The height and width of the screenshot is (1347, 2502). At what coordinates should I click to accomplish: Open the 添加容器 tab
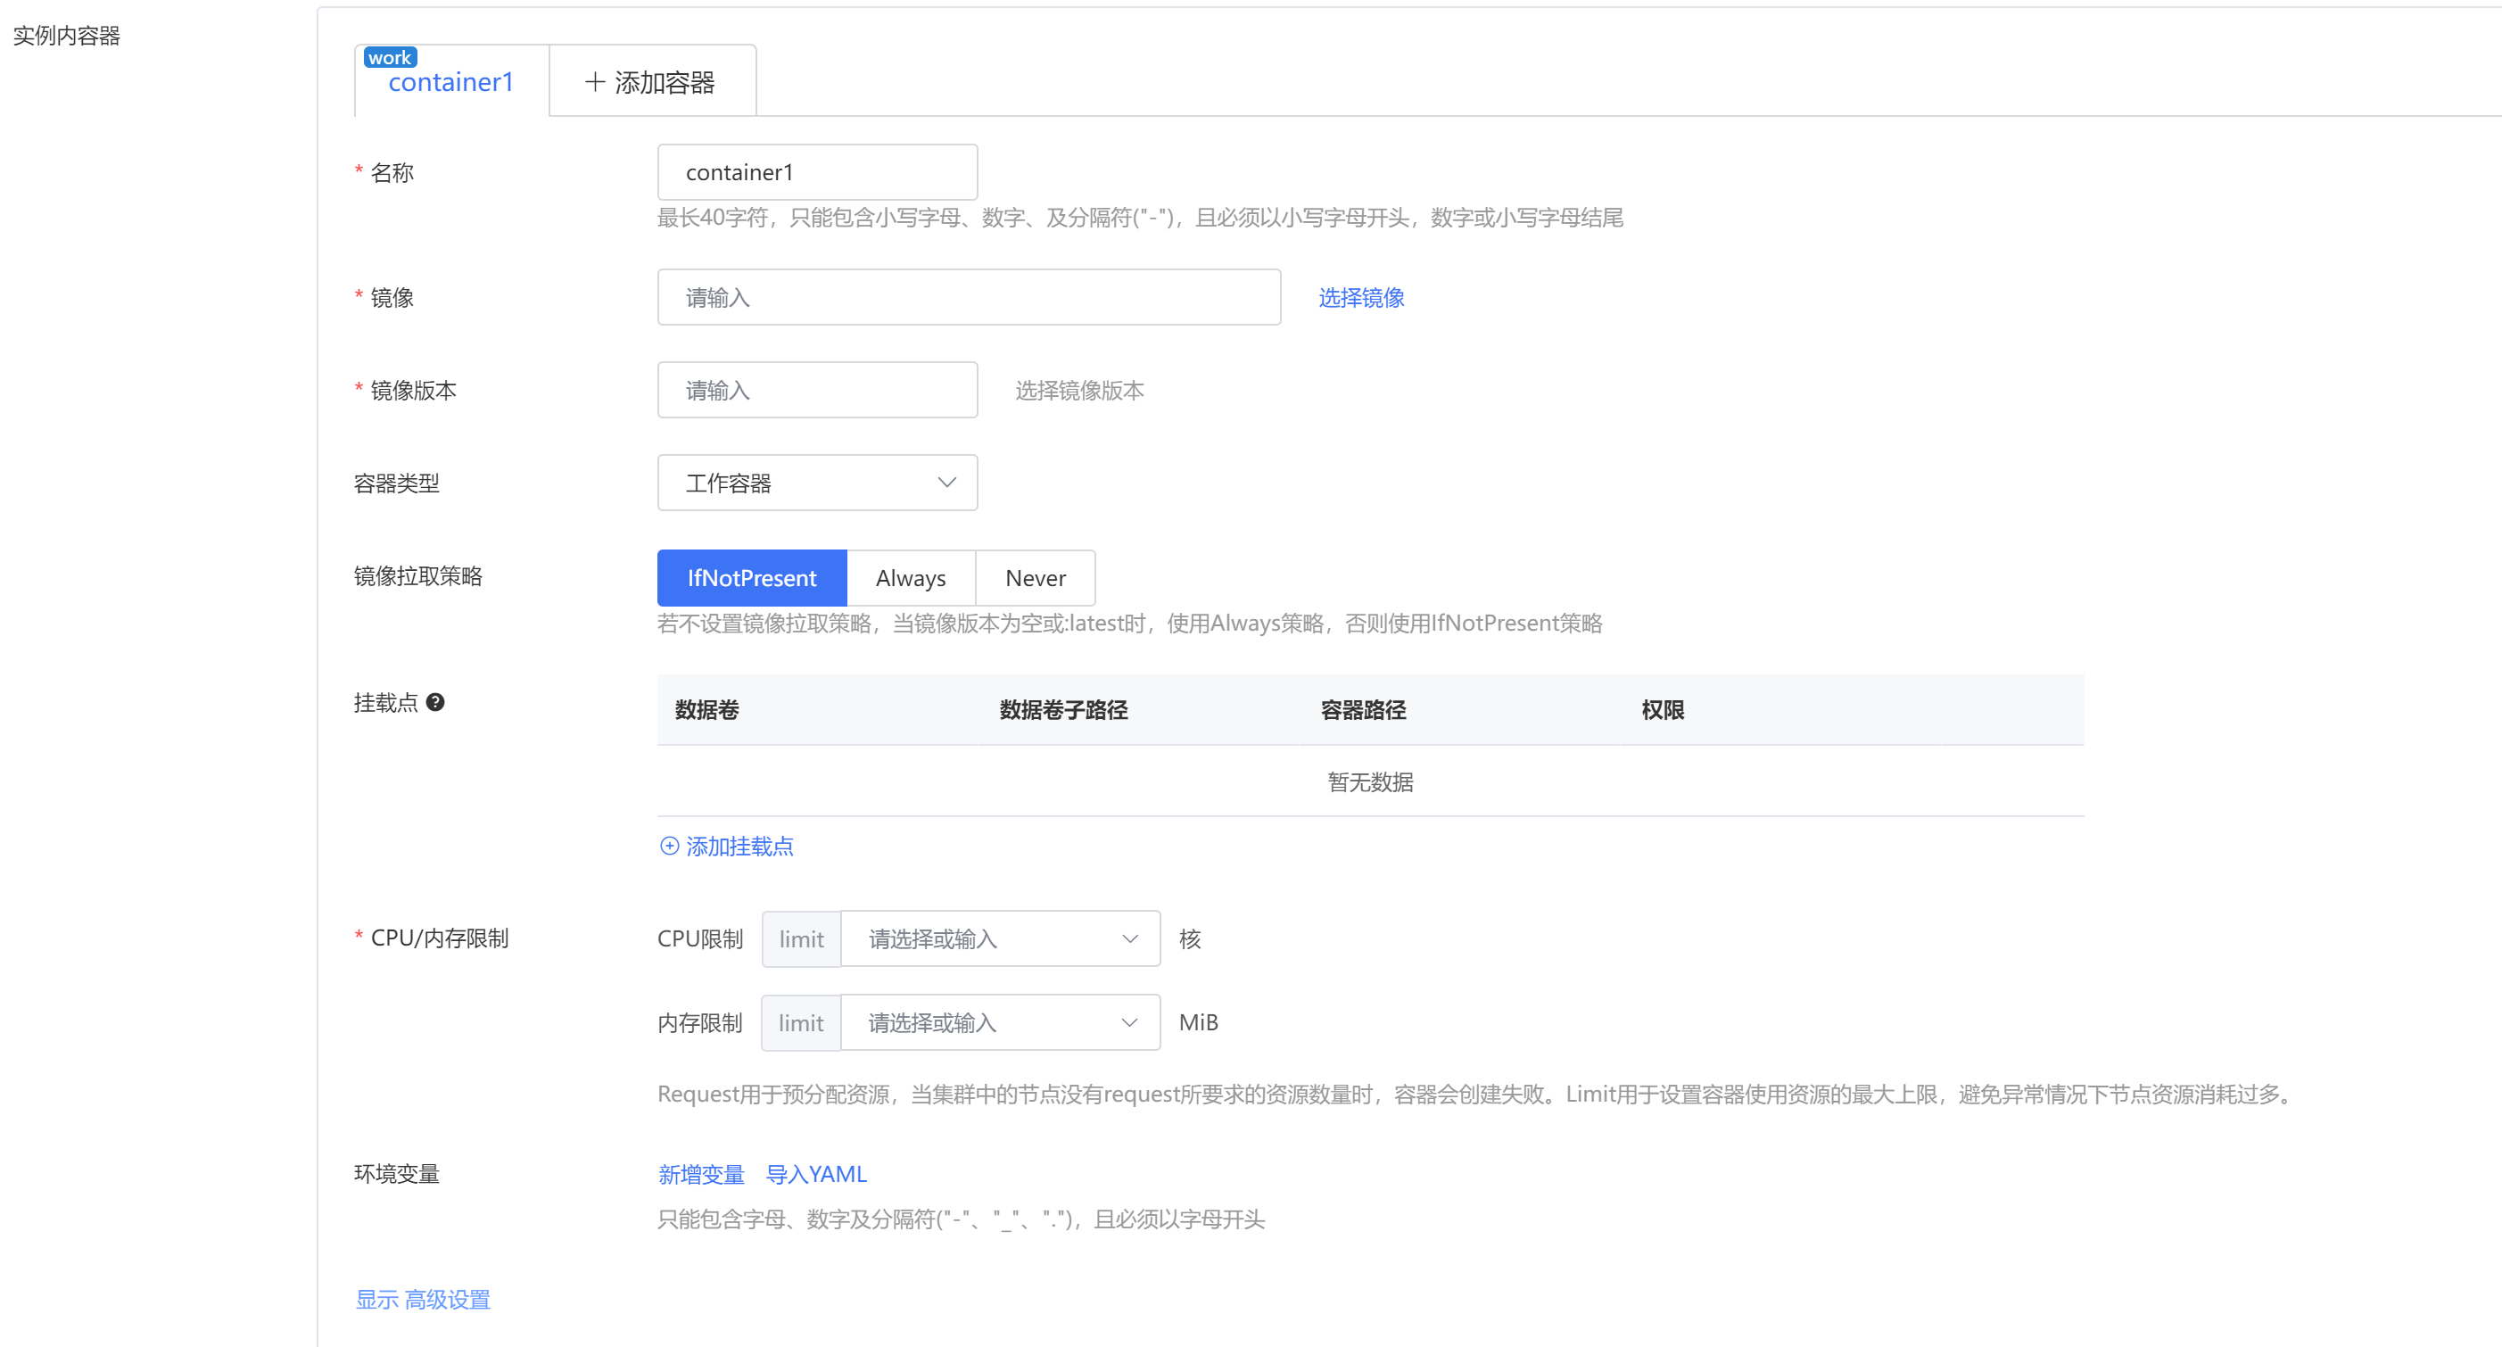tap(653, 80)
